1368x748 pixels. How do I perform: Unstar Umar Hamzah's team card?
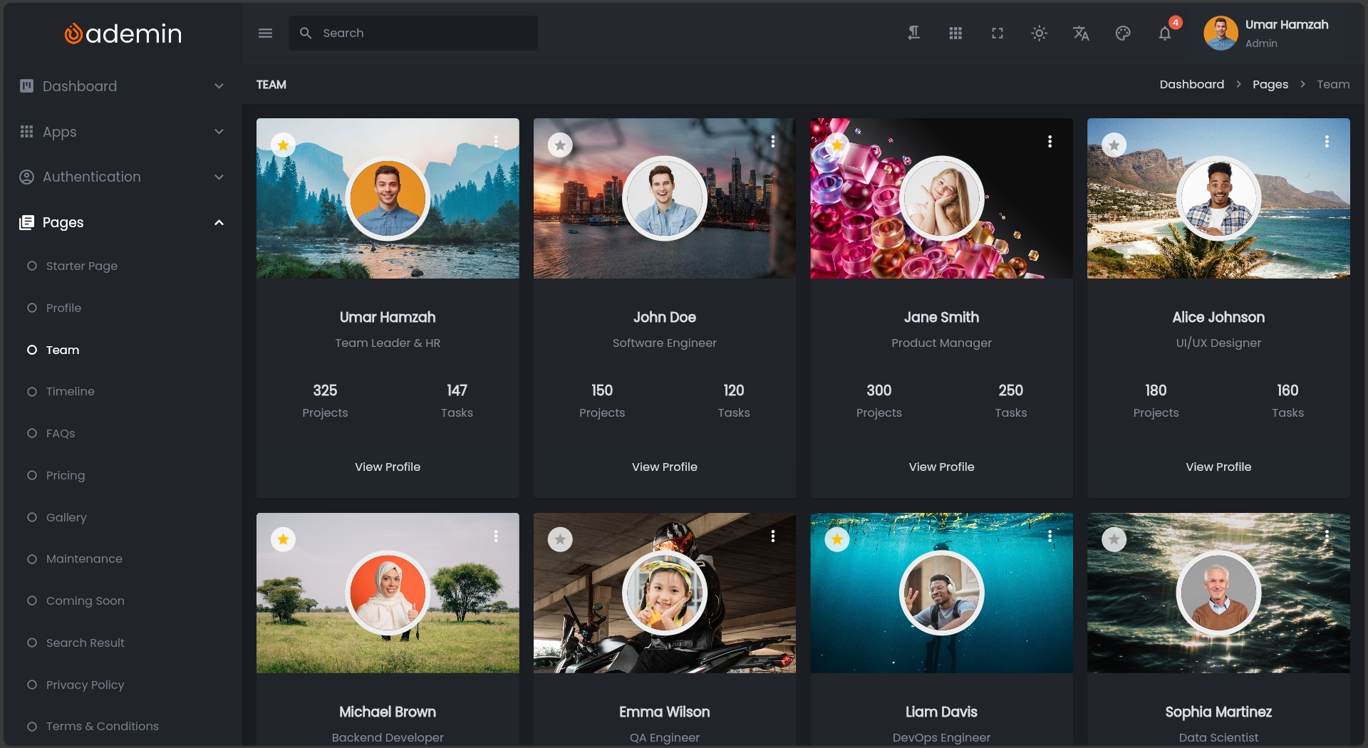click(283, 145)
